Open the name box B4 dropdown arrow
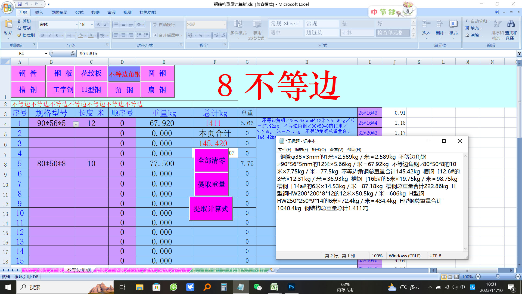The width and height of the screenshot is (522, 294). pyautogui.click(x=46, y=54)
